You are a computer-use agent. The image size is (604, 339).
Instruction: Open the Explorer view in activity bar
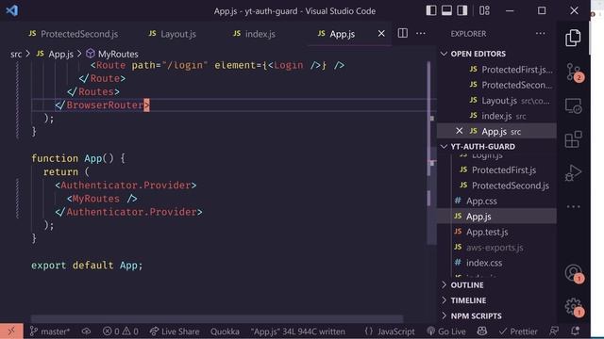click(573, 38)
